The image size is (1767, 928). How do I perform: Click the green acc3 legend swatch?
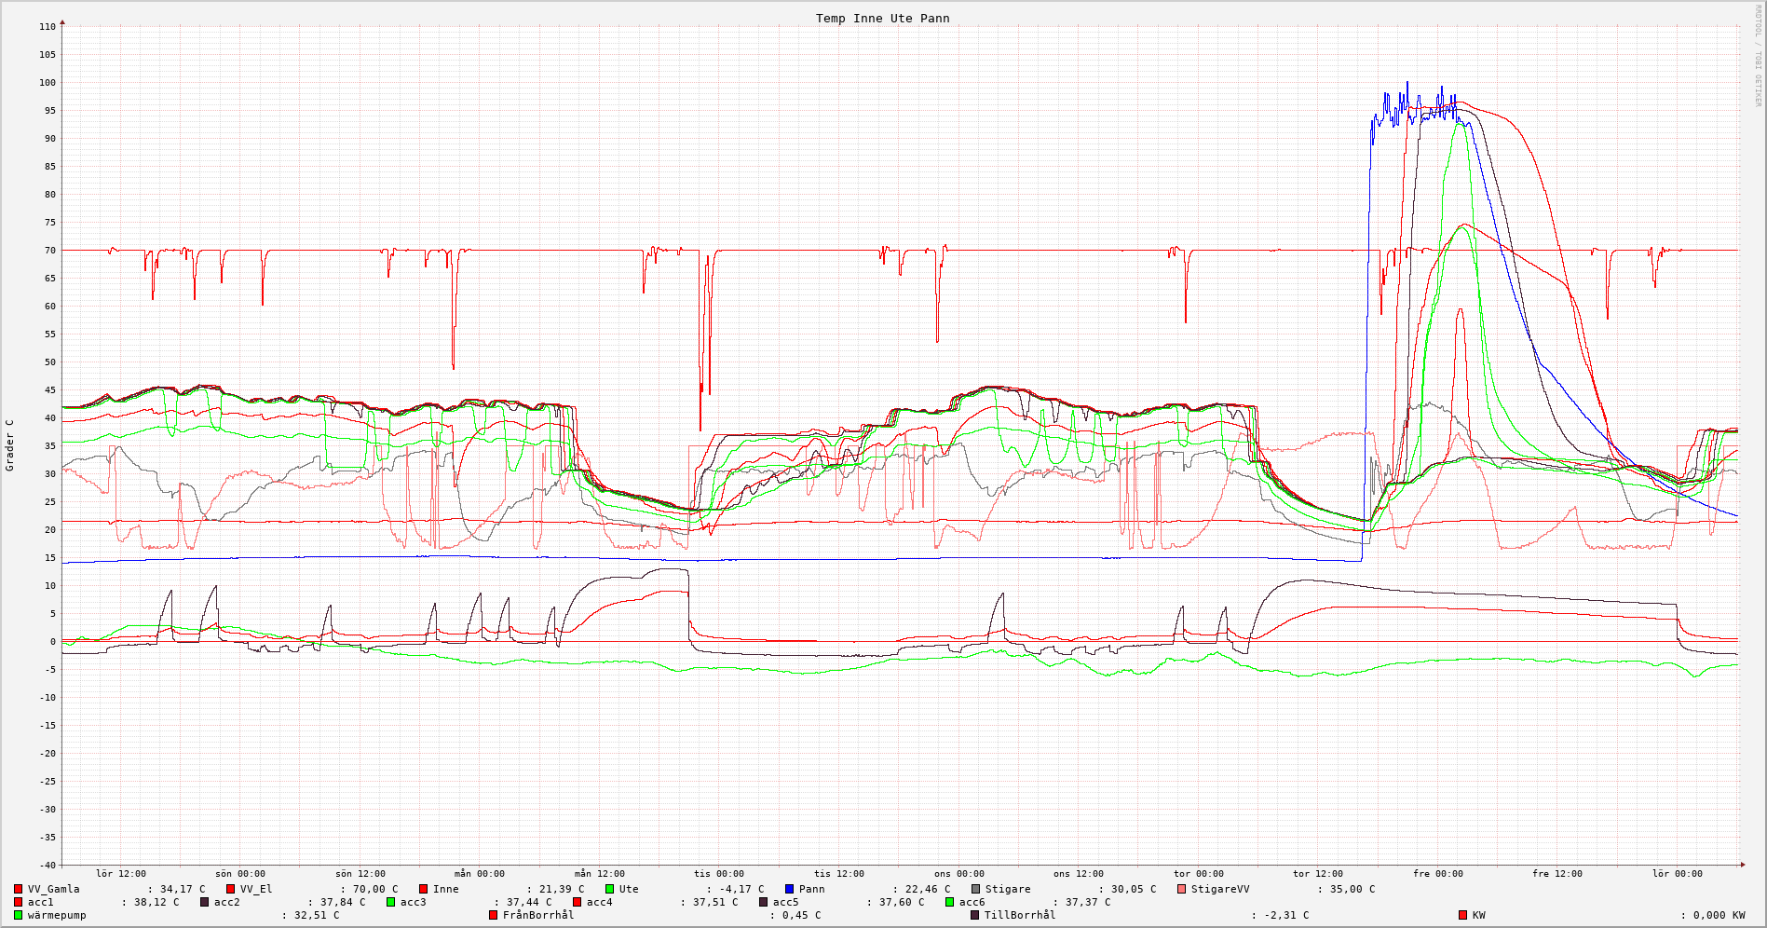(390, 902)
